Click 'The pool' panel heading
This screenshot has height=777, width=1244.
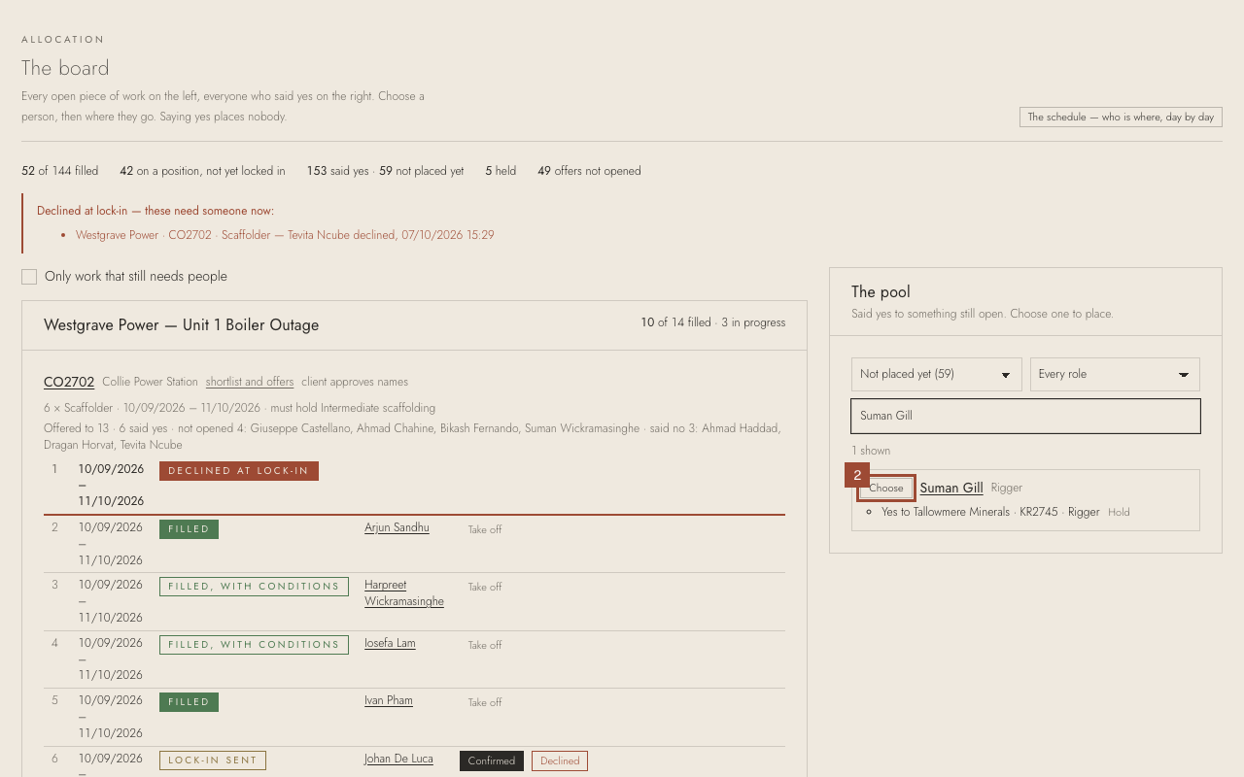coord(881,292)
